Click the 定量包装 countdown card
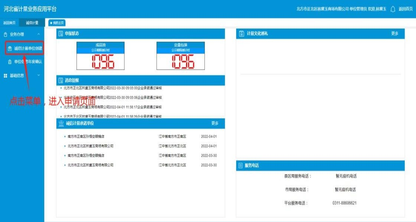416x222 pixels. tap(181, 56)
